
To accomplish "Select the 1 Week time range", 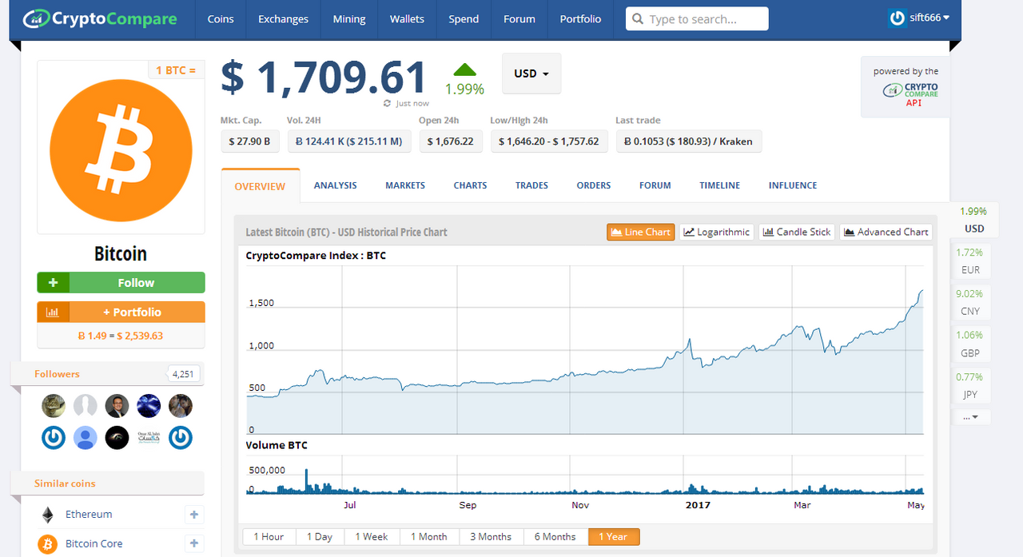I will [372, 537].
